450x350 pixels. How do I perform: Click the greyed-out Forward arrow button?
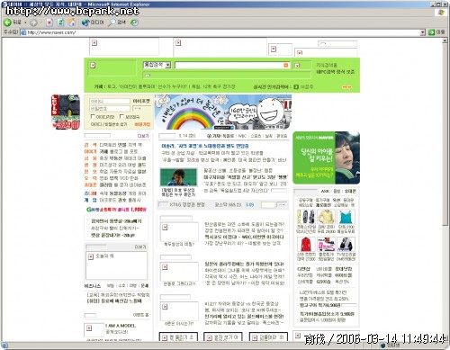click(x=33, y=22)
